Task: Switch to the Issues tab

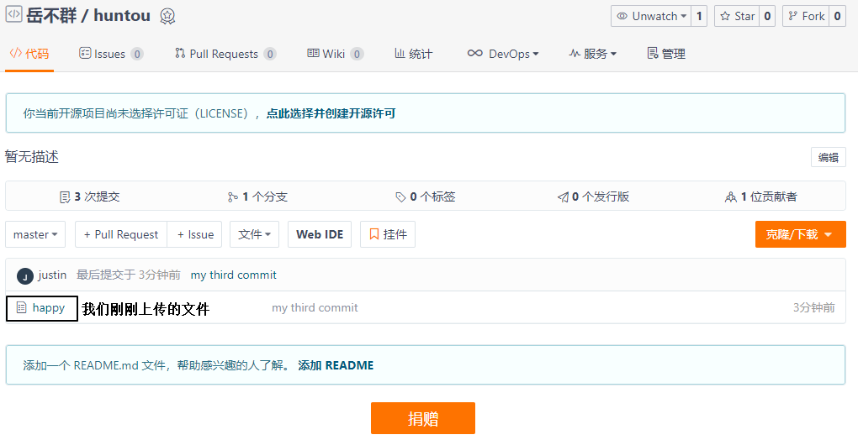Action: (x=109, y=54)
